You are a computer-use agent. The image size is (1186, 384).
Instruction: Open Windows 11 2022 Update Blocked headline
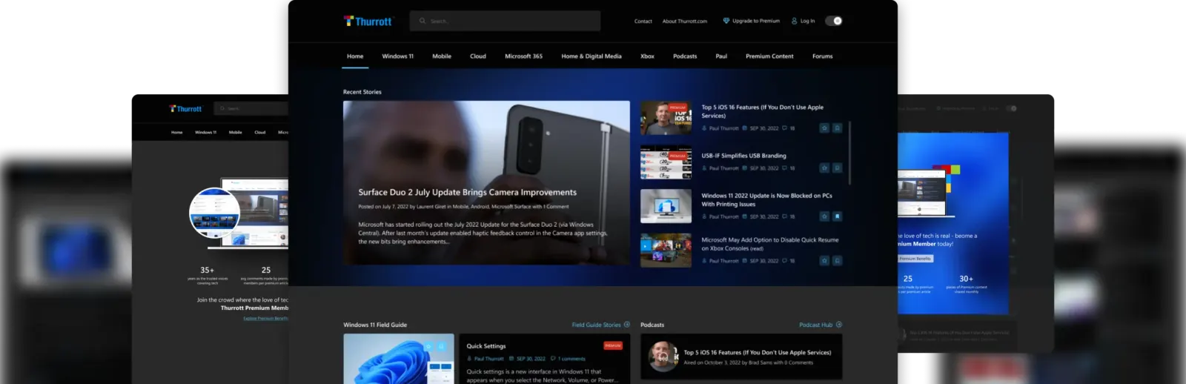[x=766, y=200]
